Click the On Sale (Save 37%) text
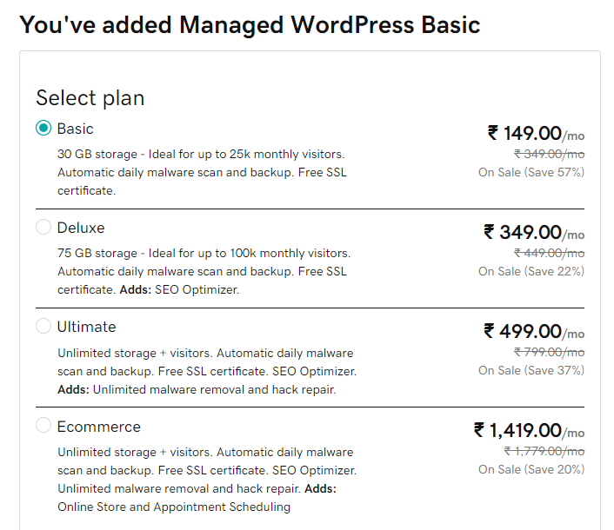This screenshot has height=530, width=614. [531, 370]
